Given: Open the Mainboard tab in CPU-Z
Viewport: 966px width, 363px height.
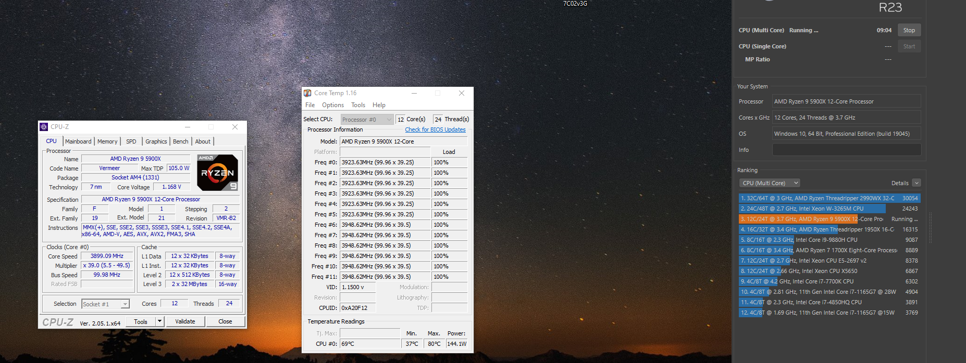Looking at the screenshot, I should click(x=78, y=141).
